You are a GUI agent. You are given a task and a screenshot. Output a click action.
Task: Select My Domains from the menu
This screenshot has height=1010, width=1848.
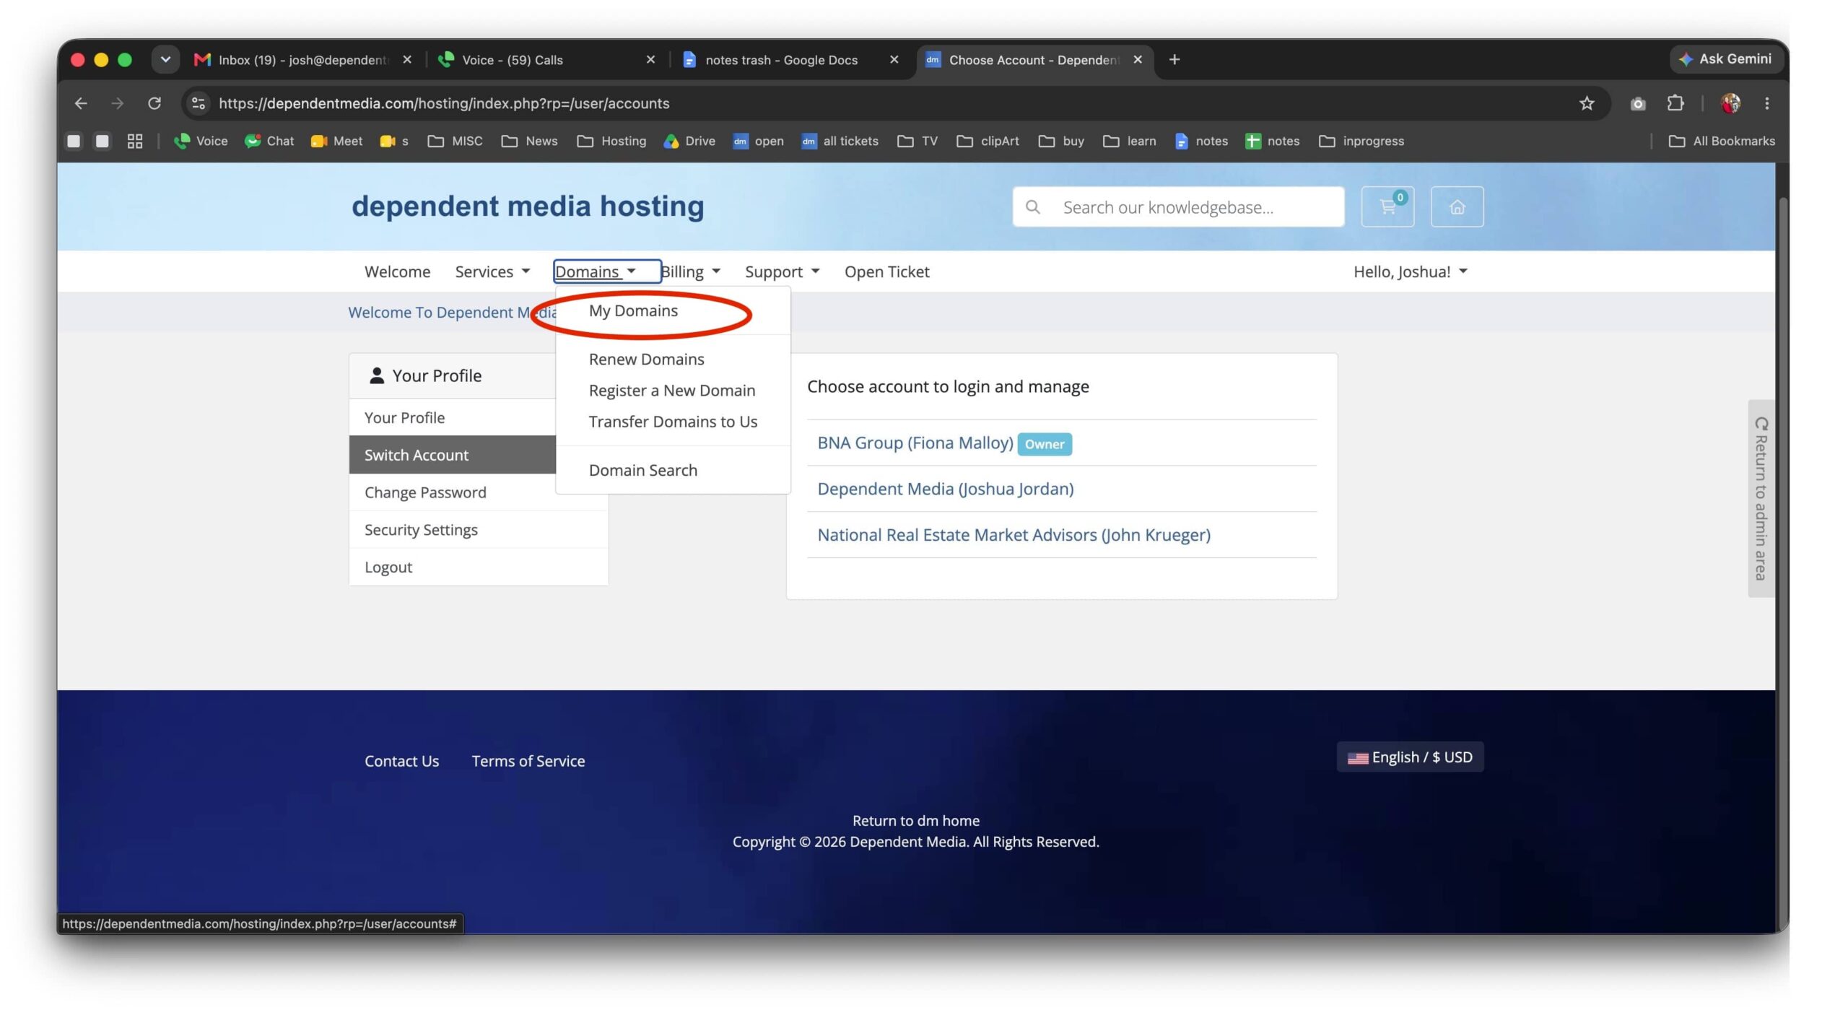pos(633,310)
